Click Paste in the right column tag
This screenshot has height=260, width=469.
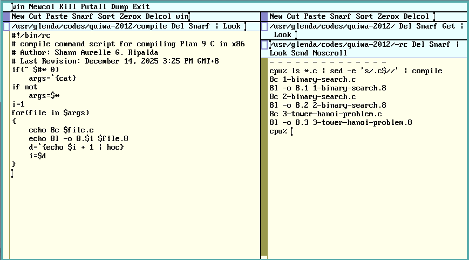[314, 16]
